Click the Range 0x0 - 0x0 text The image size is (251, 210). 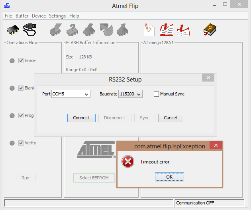[x=82, y=70]
